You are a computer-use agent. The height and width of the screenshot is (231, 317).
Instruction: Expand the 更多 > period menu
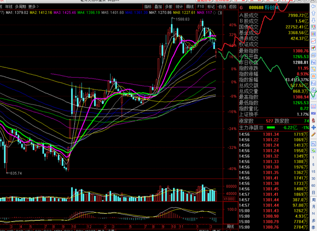(x=33, y=6)
